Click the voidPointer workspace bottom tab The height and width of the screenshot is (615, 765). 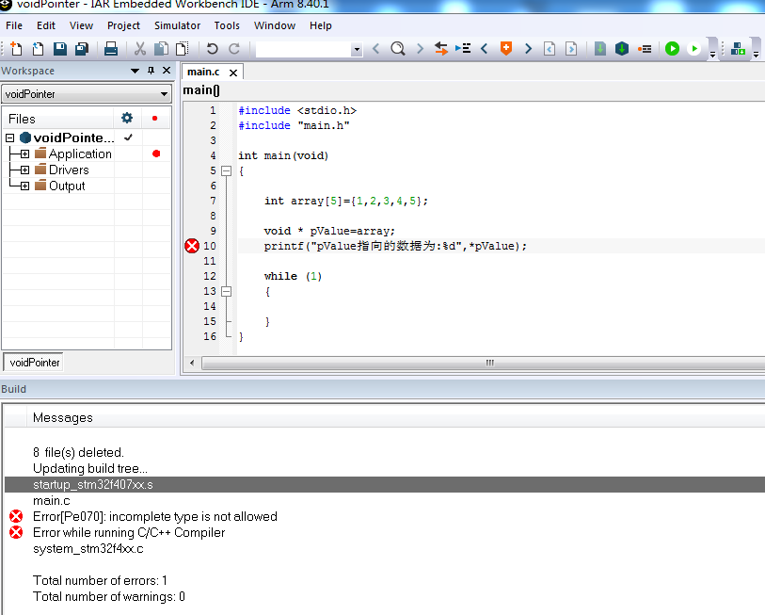(x=34, y=363)
